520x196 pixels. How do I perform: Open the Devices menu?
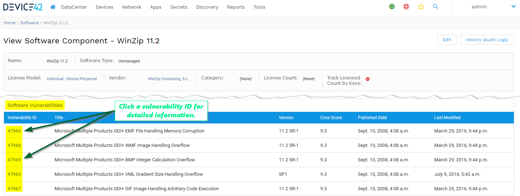click(104, 7)
